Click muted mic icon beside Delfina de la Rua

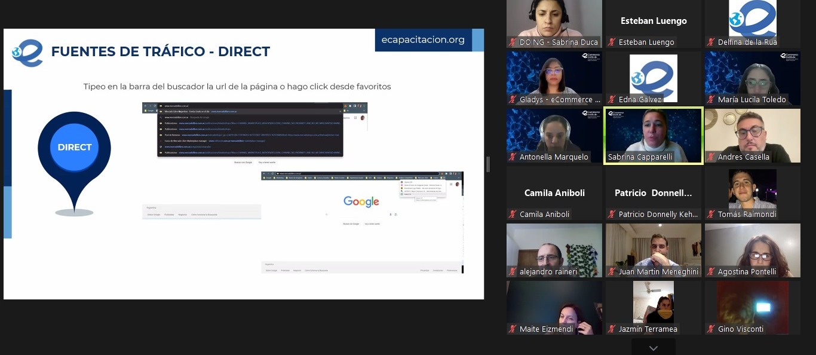coord(711,42)
